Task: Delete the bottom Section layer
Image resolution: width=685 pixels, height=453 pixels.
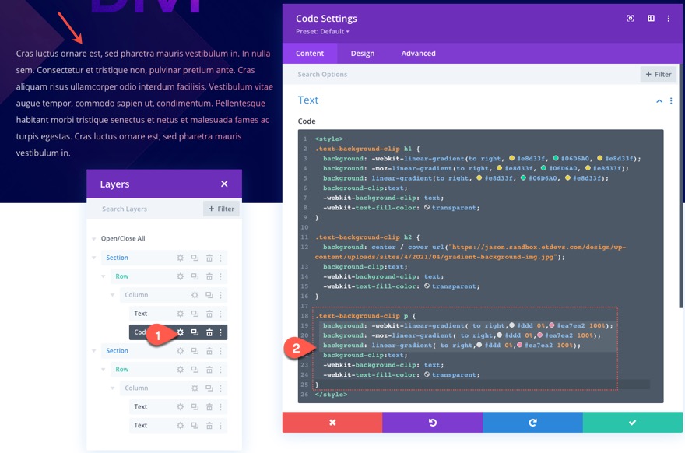Action: click(x=209, y=351)
